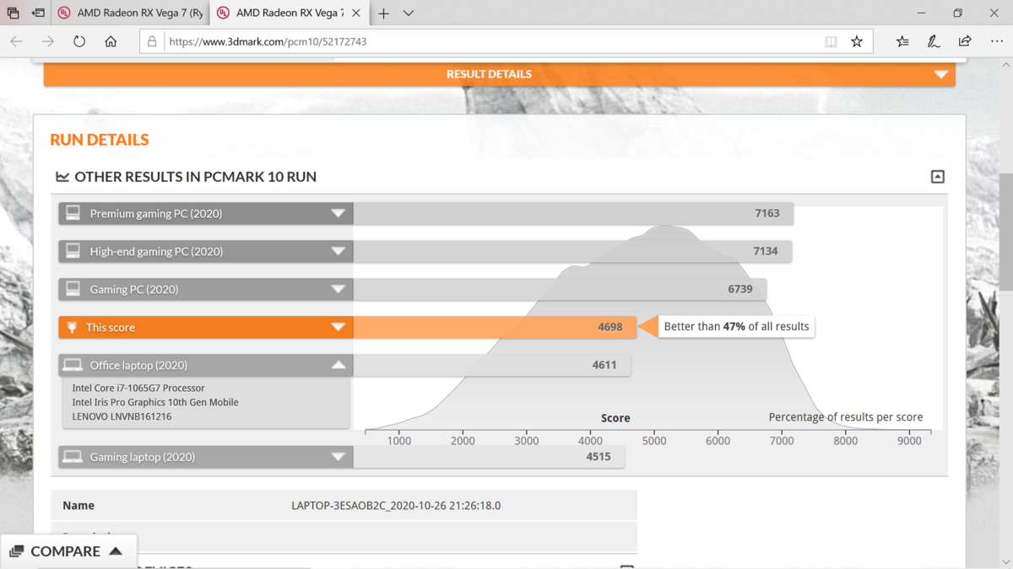Close the active AMD Radeon tab
Screen dimensions: 1013x569
(356, 13)
